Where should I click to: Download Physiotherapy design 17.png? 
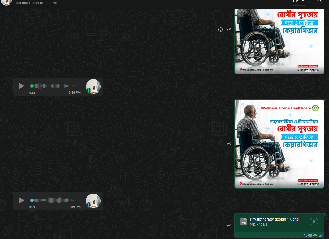pos(314,222)
